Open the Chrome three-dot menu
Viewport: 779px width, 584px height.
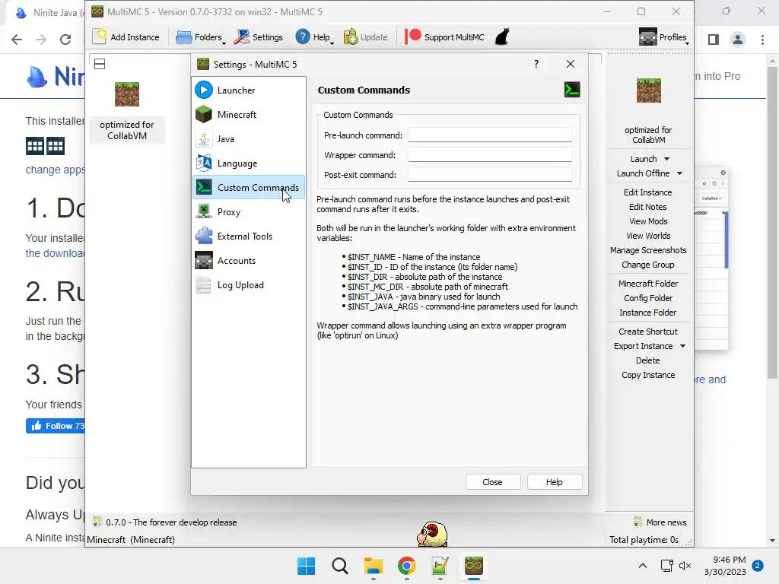[762, 40]
